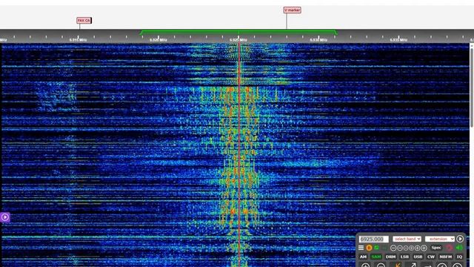This screenshot has height=267, width=474.
Task: Select SAM demodulation mode
Action: (x=376, y=257)
